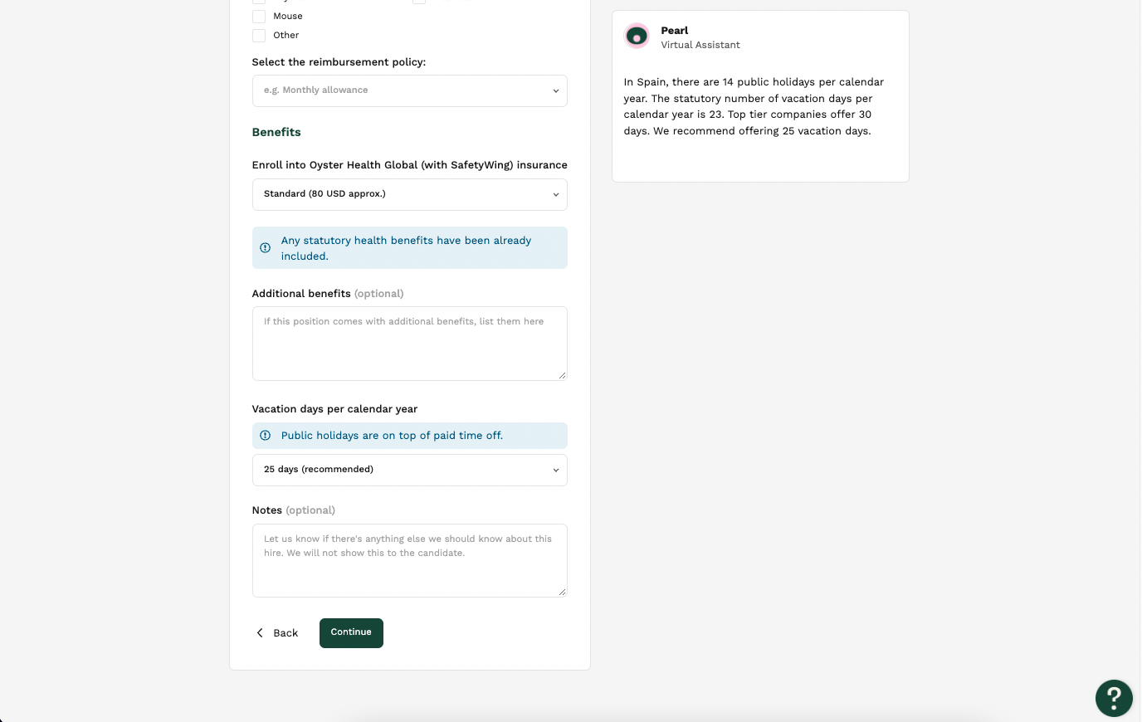
Task: Continue to the next step
Action: [351, 633]
